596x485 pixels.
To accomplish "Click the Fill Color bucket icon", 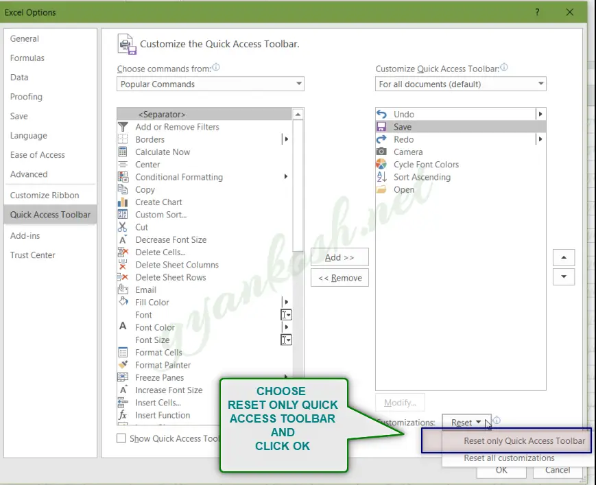I will click(123, 302).
